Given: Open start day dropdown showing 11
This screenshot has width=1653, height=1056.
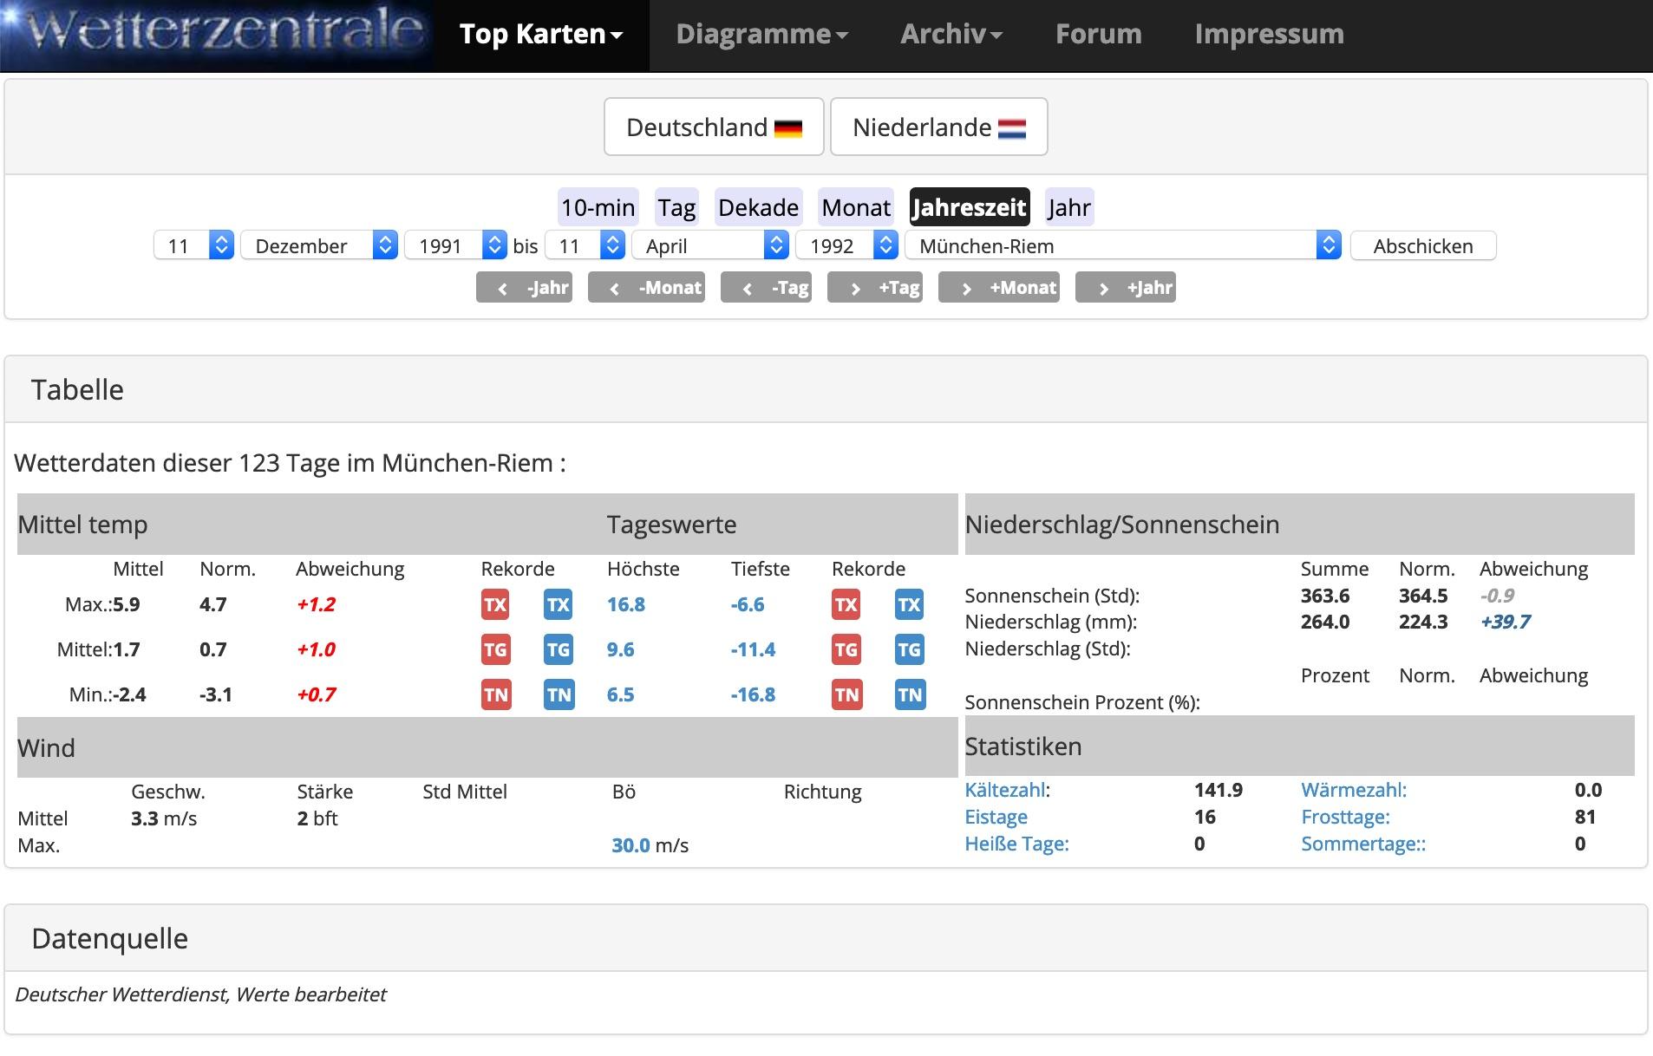Looking at the screenshot, I should pyautogui.click(x=194, y=245).
